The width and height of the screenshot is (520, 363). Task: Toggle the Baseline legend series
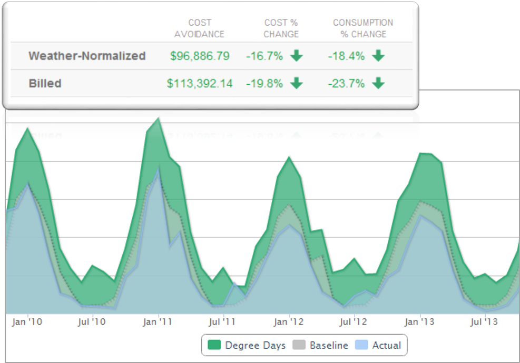click(x=320, y=345)
